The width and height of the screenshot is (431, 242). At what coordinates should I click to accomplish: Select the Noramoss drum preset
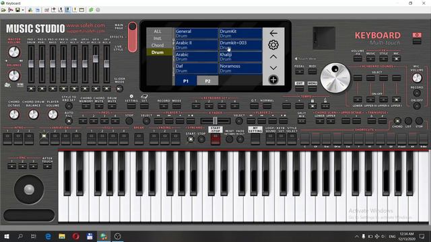[x=240, y=69]
